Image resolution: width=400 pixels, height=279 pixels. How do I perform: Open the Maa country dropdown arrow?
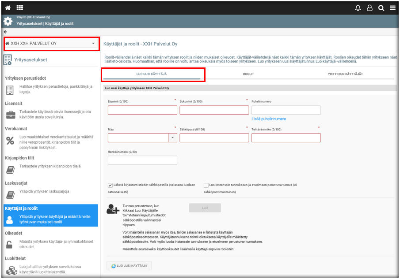(172, 138)
